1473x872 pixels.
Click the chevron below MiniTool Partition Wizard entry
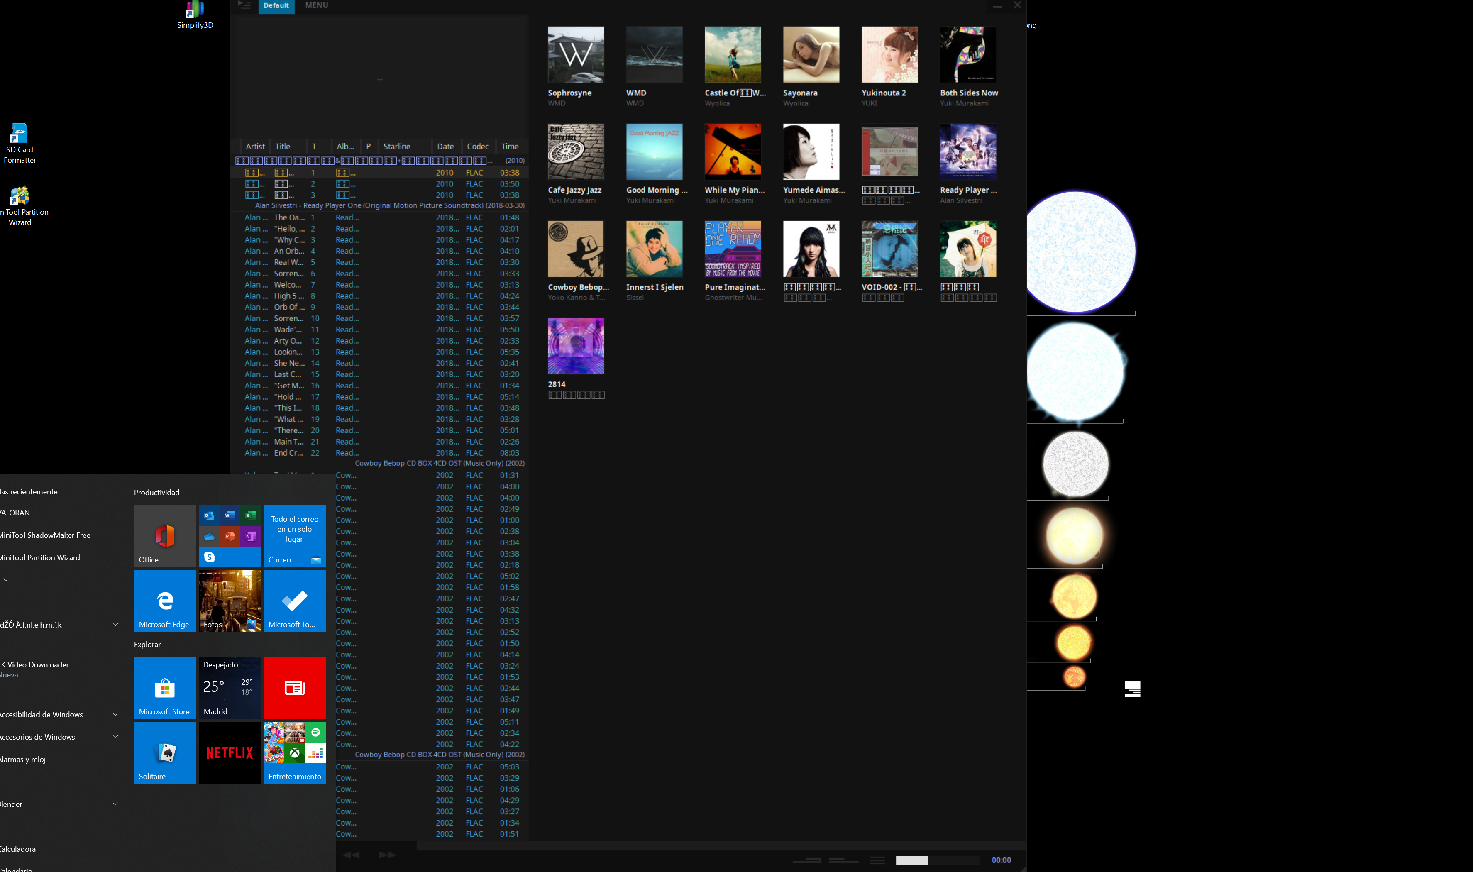coord(6,580)
